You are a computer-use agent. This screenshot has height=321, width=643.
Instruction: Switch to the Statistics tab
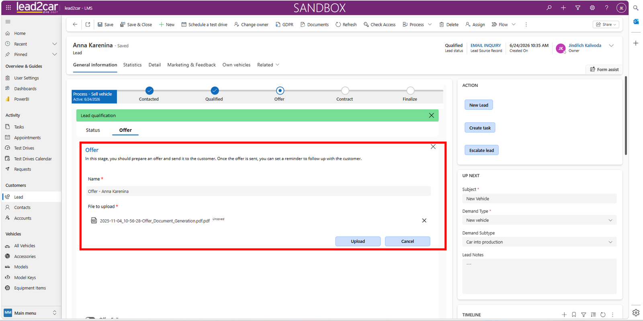132,65
